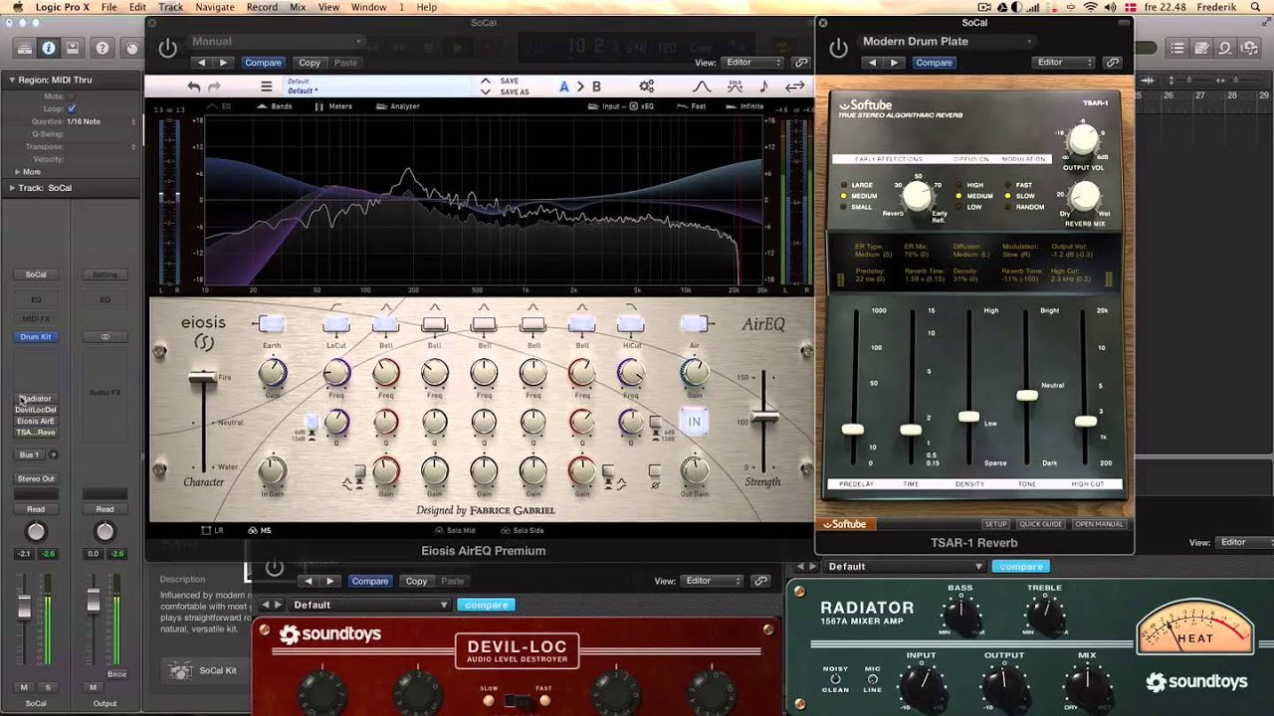Open AirEQ hamburger preset menu

tap(266, 87)
